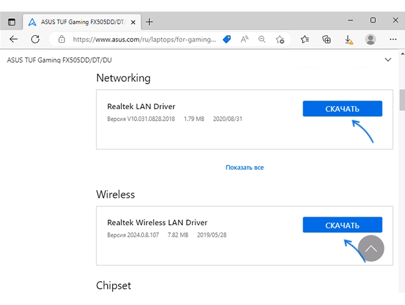Click the round scroll-to-top button
Image resolution: width=405 pixels, height=305 pixels.
(x=371, y=248)
